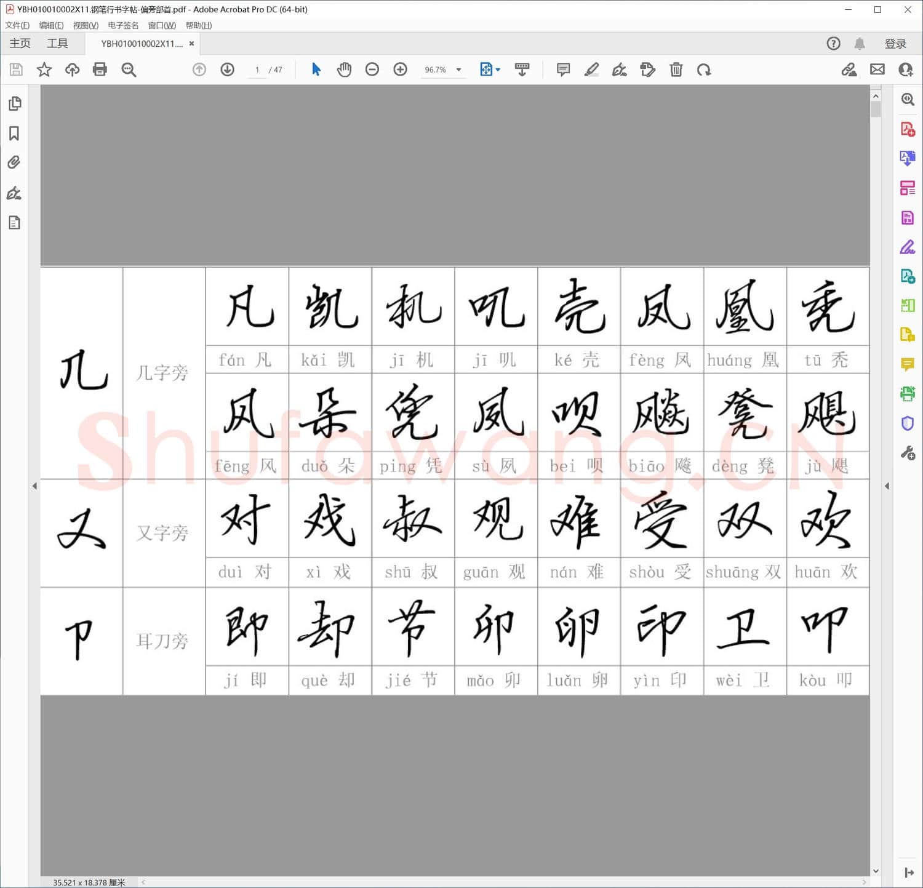Expand the left navigation pane arrow
Viewport: 923px width, 888px height.
(x=34, y=486)
